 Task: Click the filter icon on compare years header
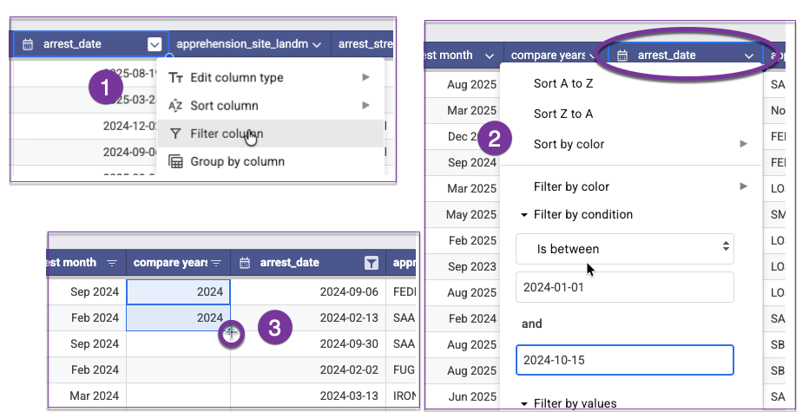point(216,263)
